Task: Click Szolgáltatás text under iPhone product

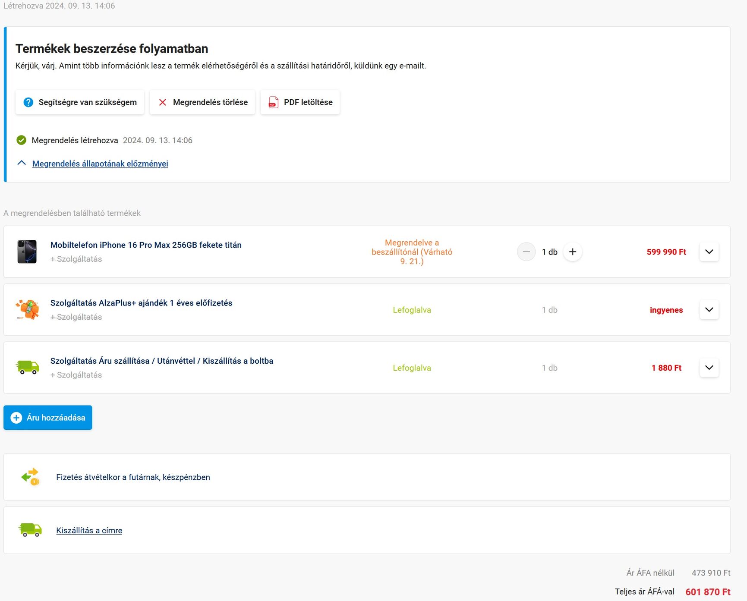Action: click(76, 259)
